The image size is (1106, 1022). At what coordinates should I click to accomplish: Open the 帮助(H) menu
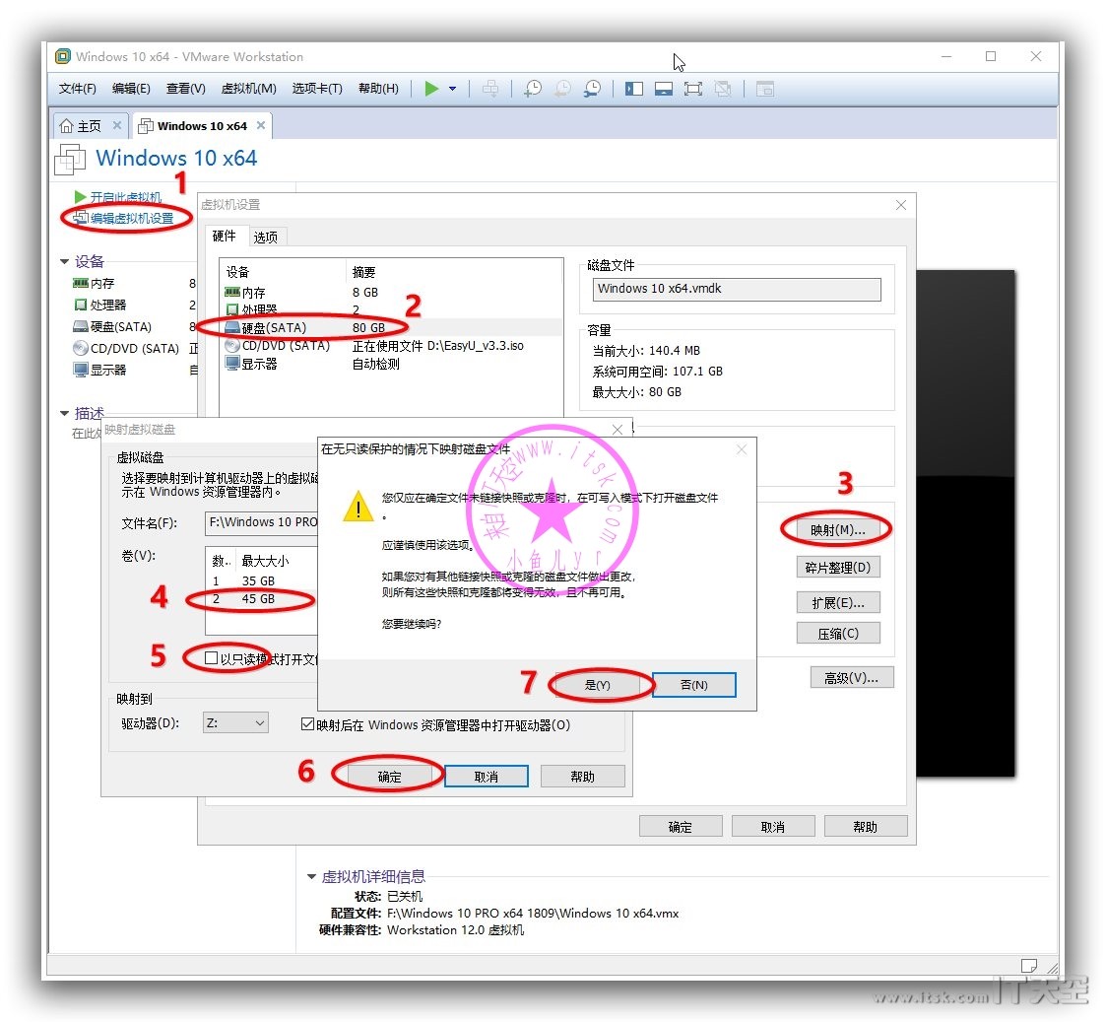(x=379, y=89)
